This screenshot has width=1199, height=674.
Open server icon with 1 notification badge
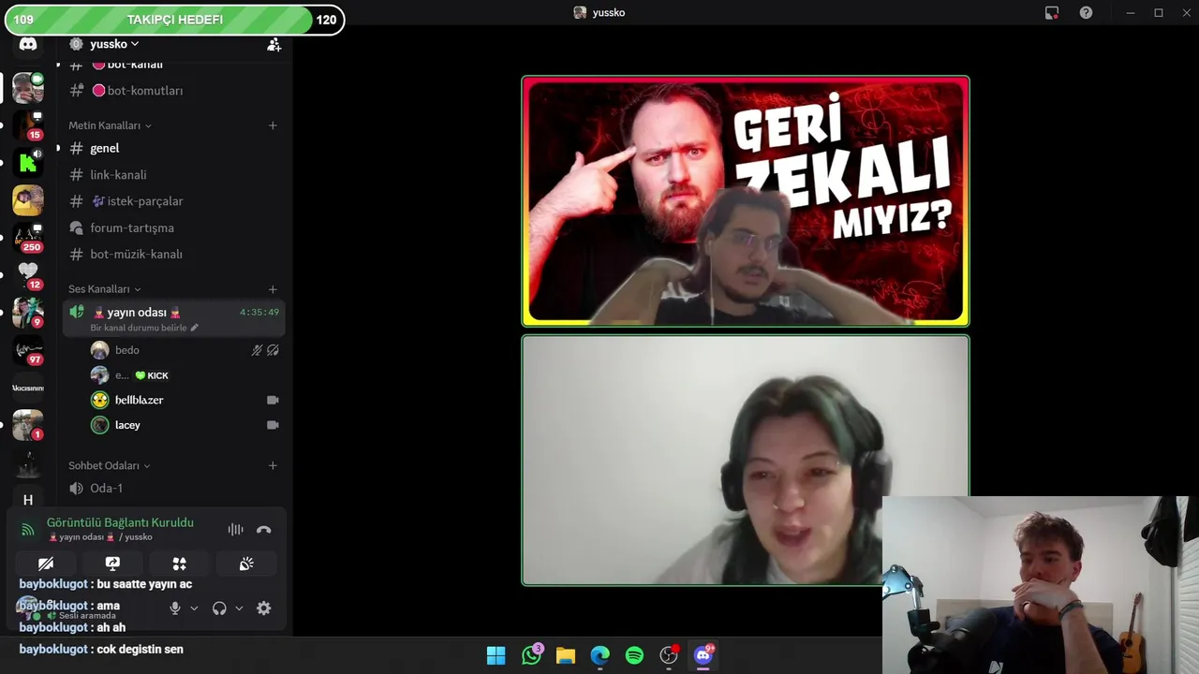[x=28, y=425]
